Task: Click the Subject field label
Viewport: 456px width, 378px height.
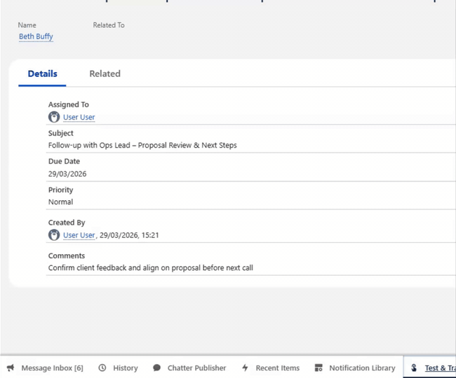Action: (61, 133)
